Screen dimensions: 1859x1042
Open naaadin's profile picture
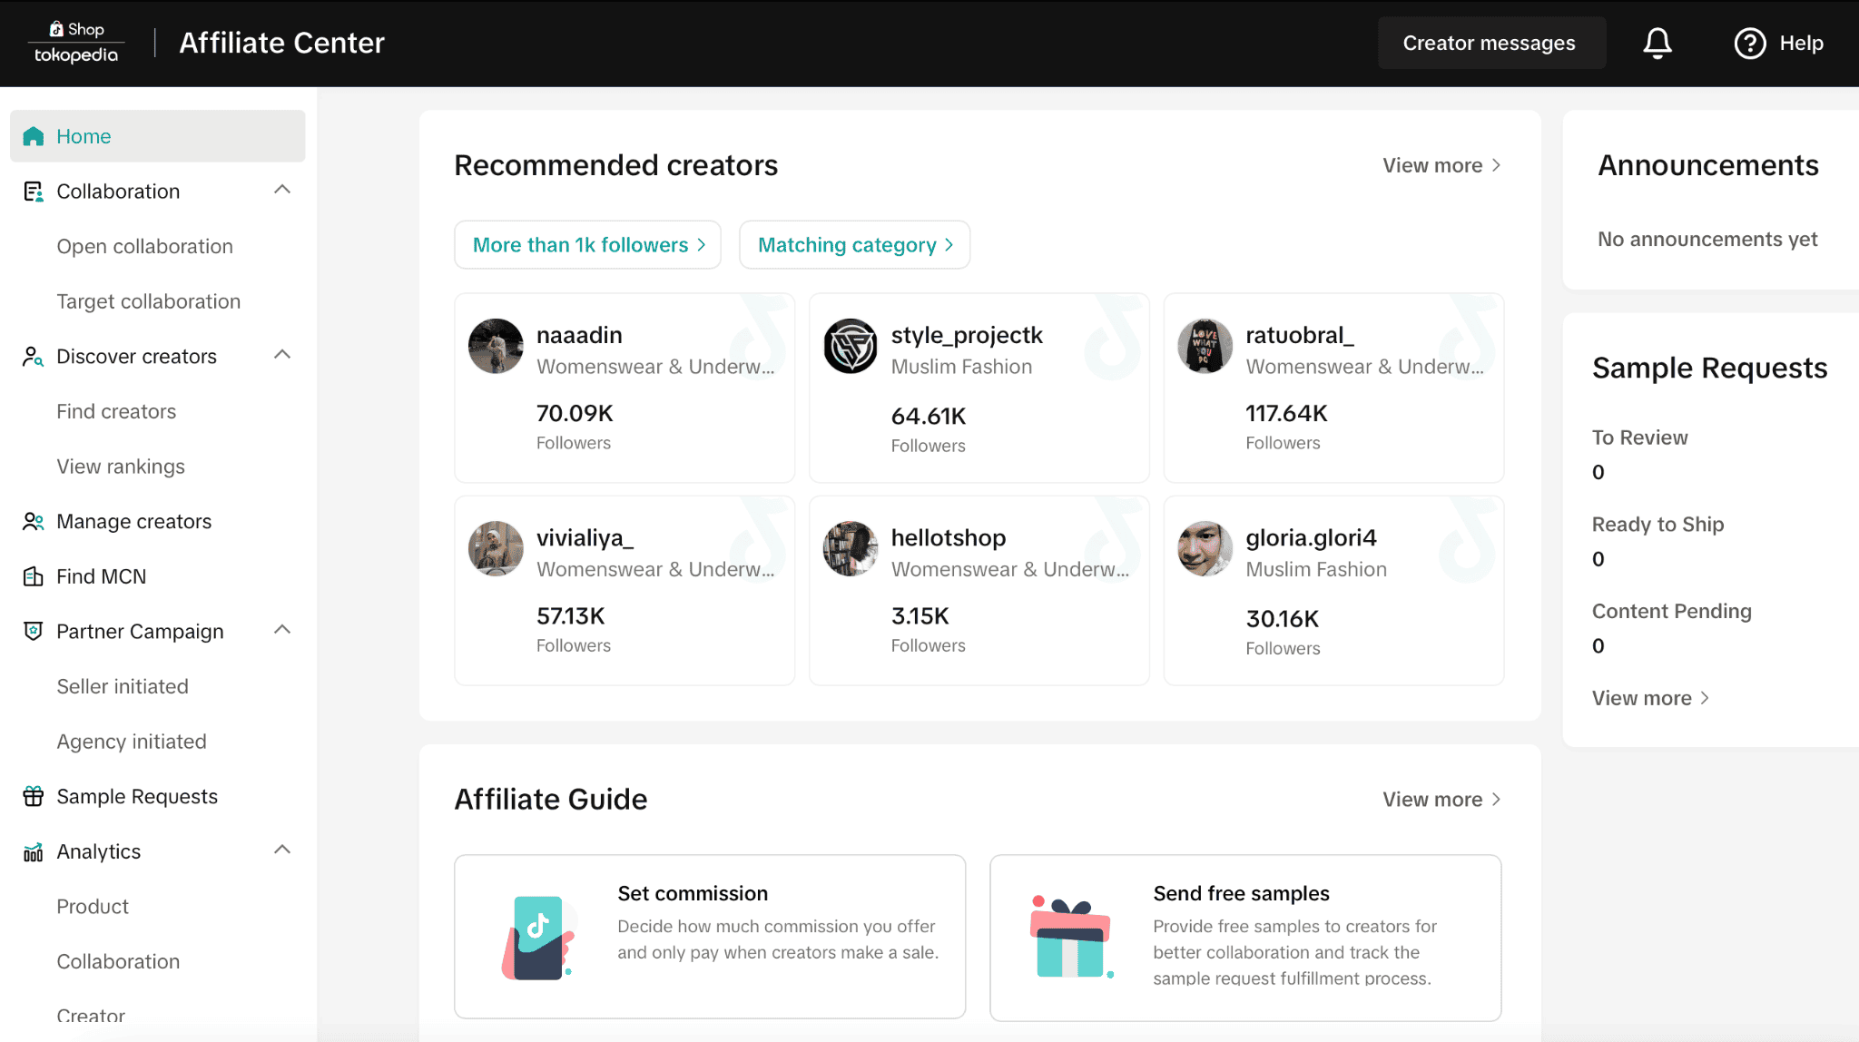(x=496, y=346)
